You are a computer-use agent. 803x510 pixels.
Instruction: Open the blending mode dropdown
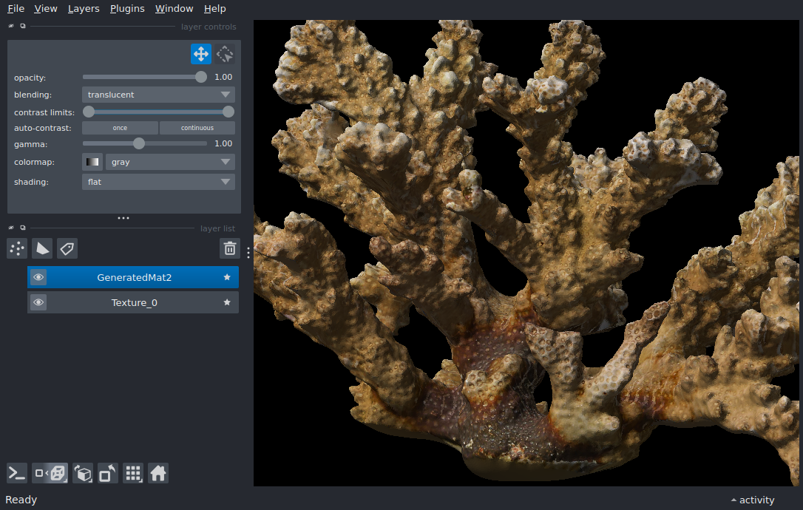click(158, 95)
